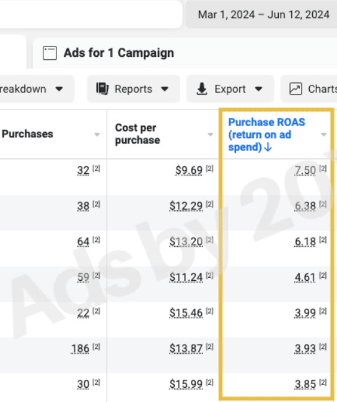This screenshot has width=337, height=402.
Task: Open Purchases column options arrow
Action: click(x=97, y=135)
